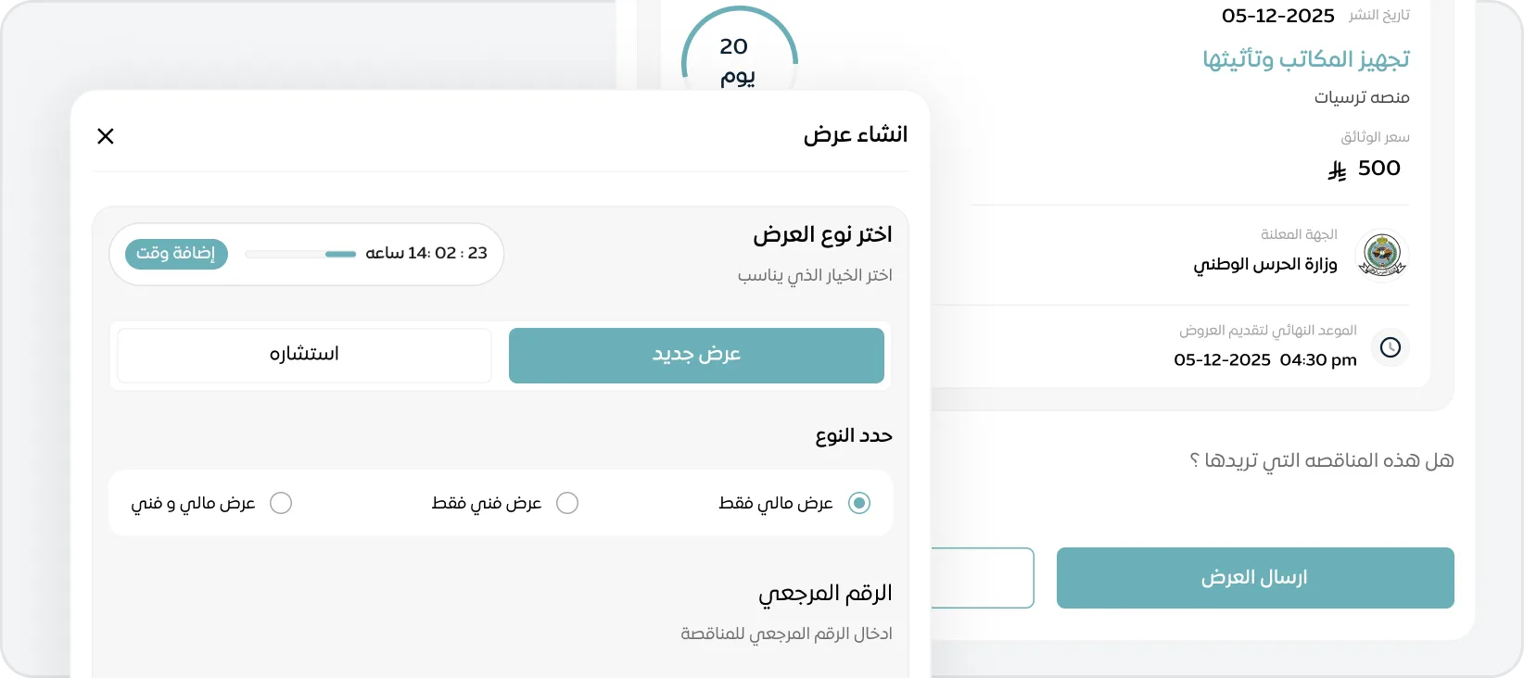Viewport: 1524px width, 678px height.
Task: Click the clock icon beside submission deadline
Action: (1390, 347)
